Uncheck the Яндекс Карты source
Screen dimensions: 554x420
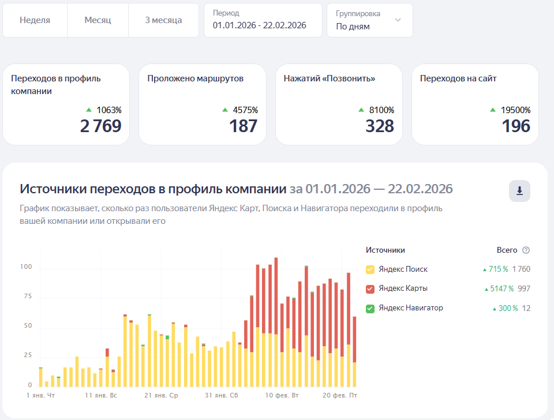(x=370, y=289)
